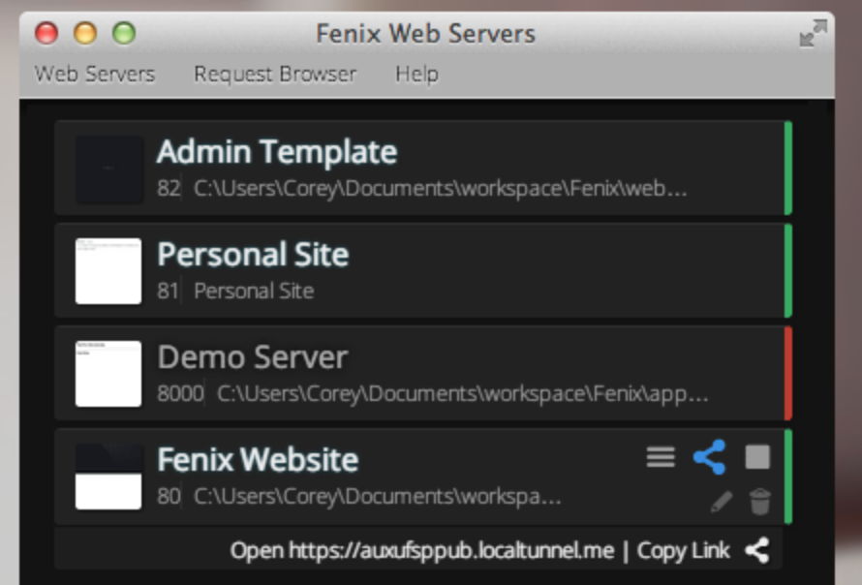The image size is (862, 585).
Task: Click the green status bar on Personal Site
Action: pos(787,270)
